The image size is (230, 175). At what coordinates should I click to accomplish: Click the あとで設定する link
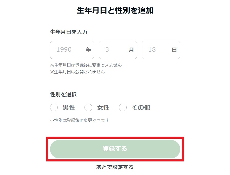pyautogui.click(x=115, y=167)
